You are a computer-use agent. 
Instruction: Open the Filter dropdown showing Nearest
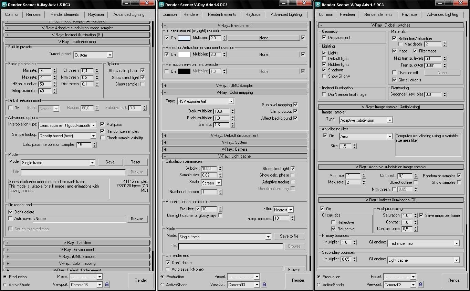[283, 210]
